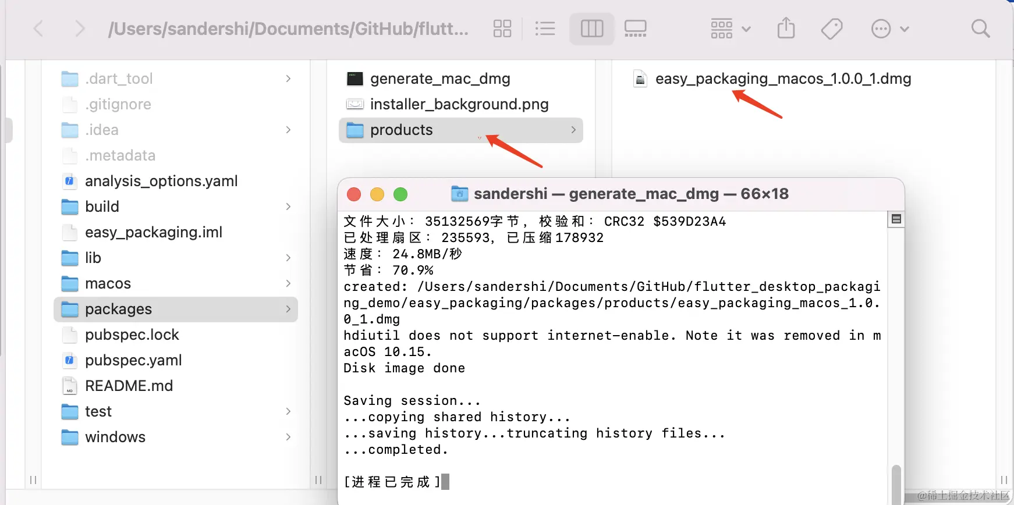Click the terminal vertical scrollbar thumb
The height and width of the screenshot is (505, 1014).
tap(896, 484)
